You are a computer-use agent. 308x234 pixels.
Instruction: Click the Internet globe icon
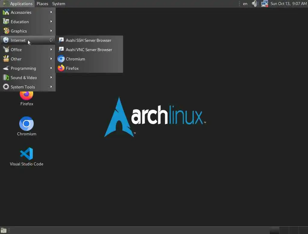[x=6, y=40]
